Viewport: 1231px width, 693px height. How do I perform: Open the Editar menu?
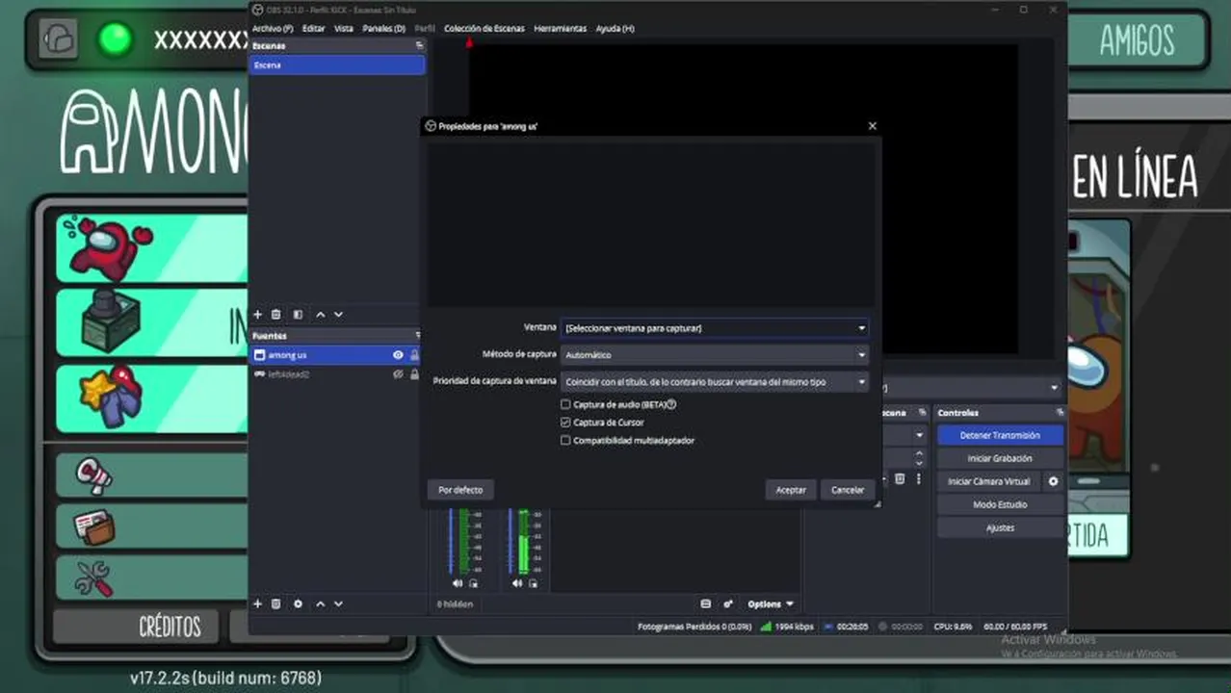(x=313, y=29)
